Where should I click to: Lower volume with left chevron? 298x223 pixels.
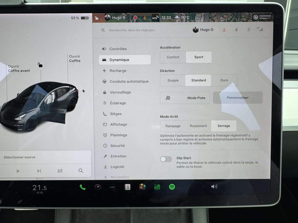[203, 186]
